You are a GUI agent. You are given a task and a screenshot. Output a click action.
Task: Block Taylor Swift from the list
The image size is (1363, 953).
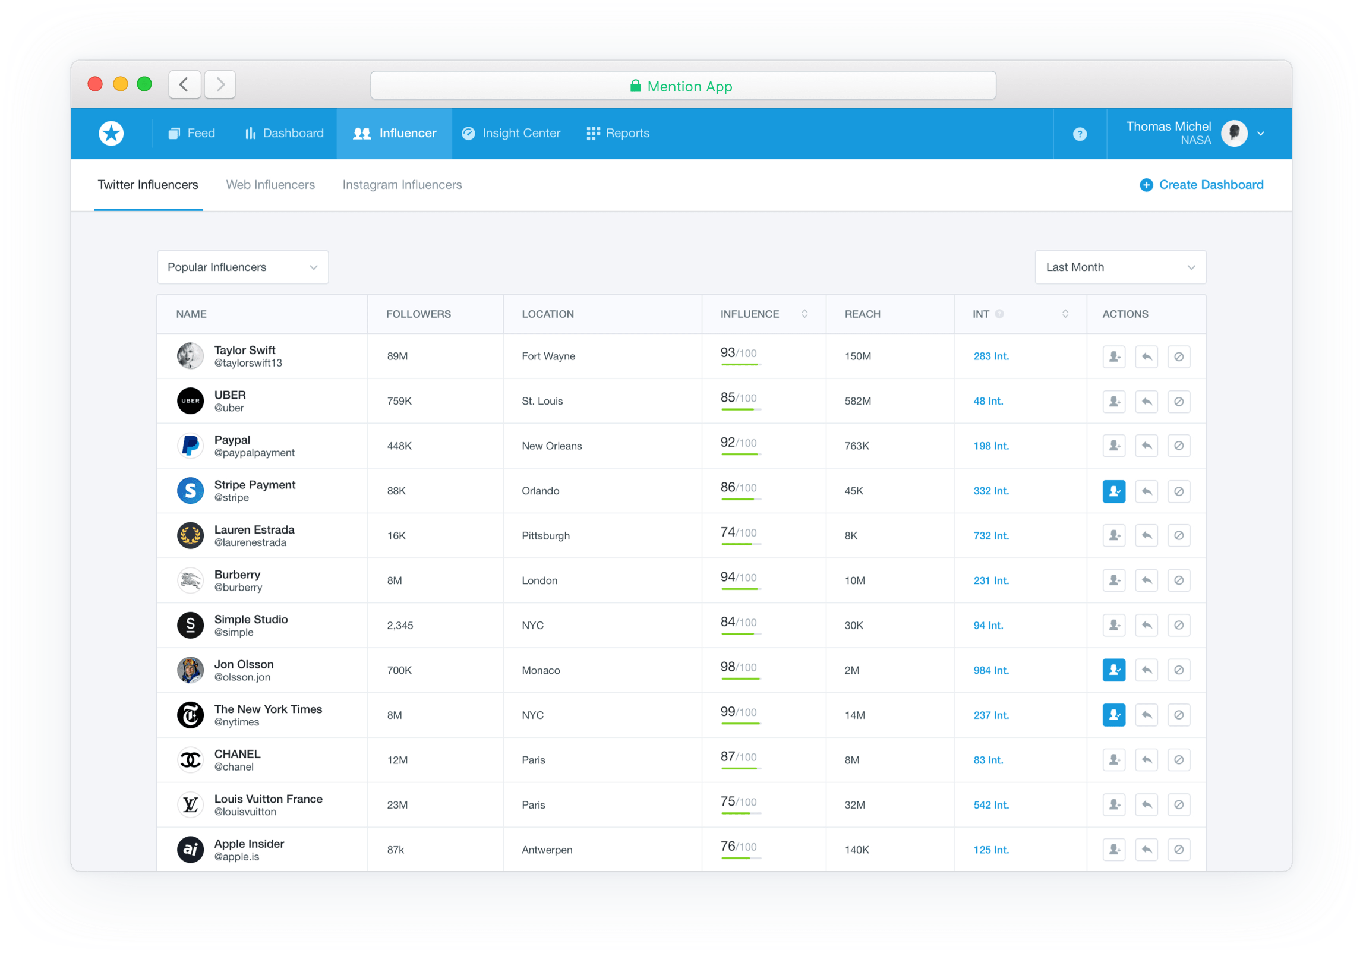point(1178,356)
